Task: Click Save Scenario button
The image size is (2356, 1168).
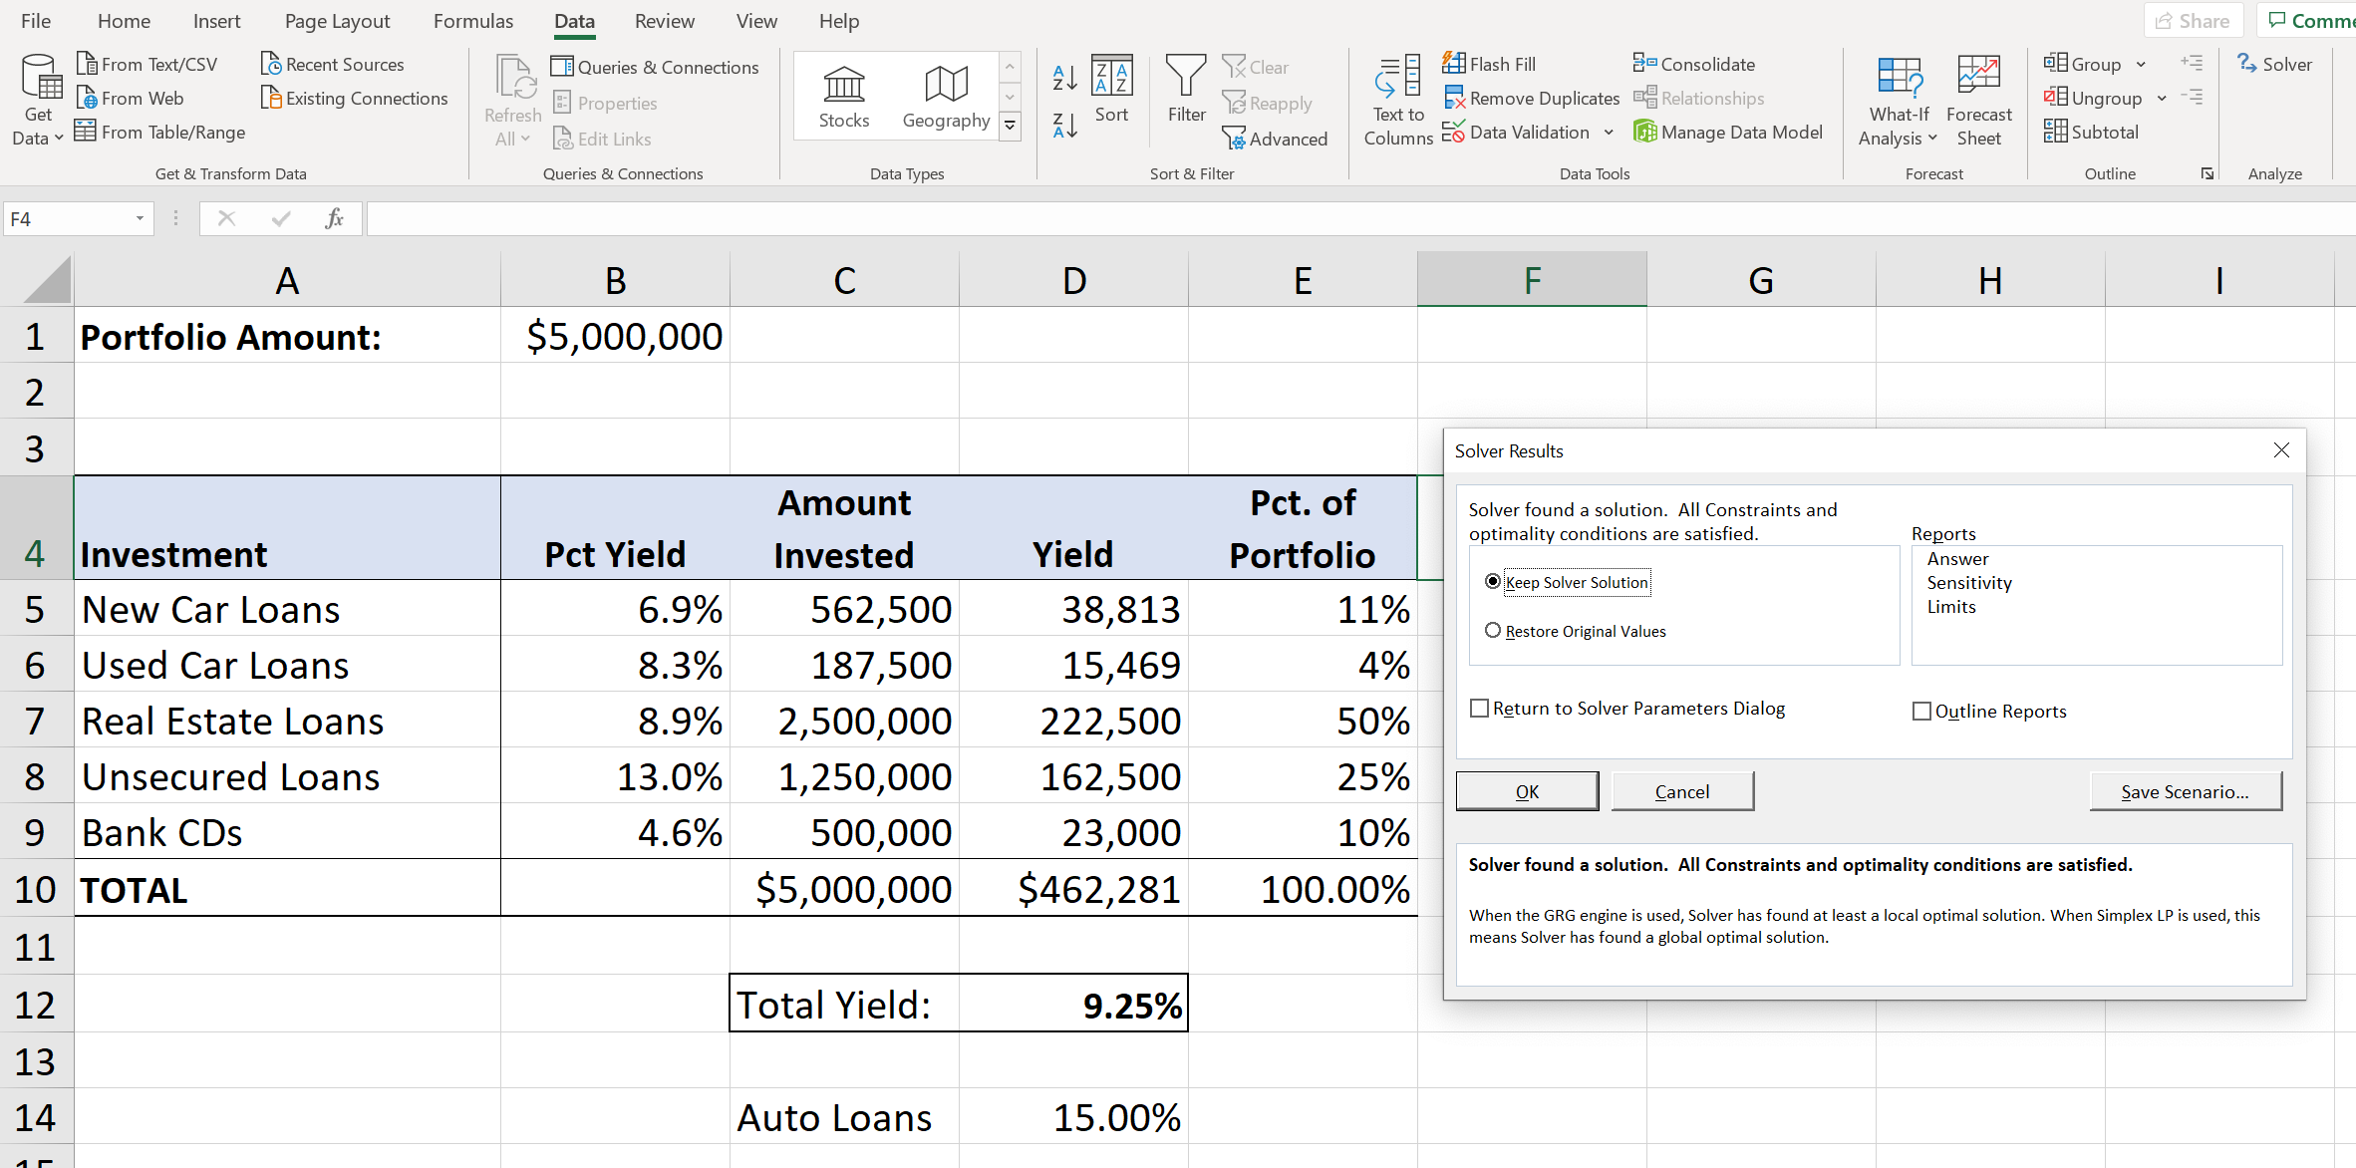Action: tap(2184, 789)
